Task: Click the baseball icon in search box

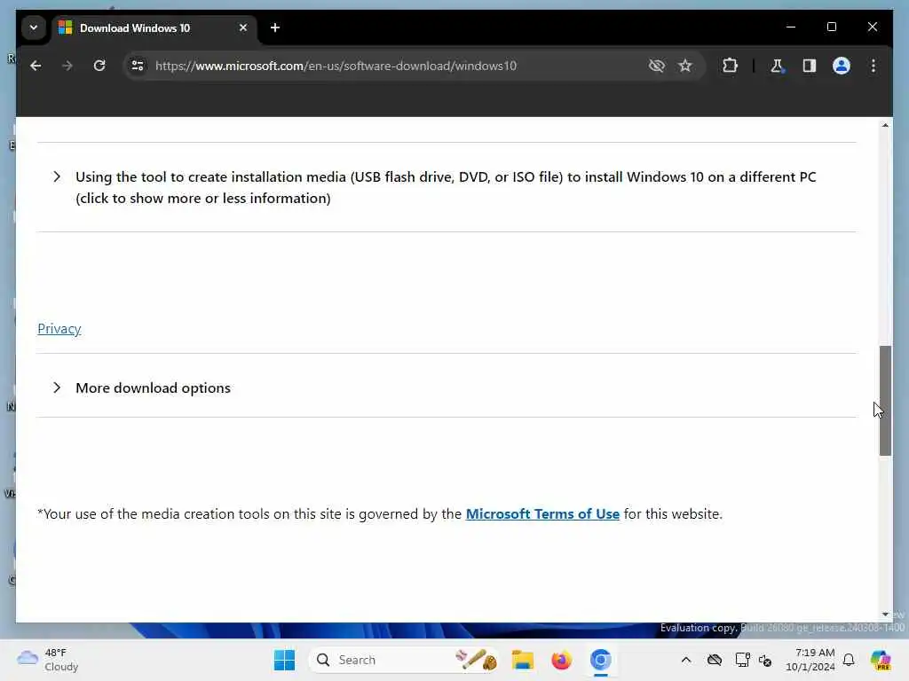Action: [x=477, y=660]
